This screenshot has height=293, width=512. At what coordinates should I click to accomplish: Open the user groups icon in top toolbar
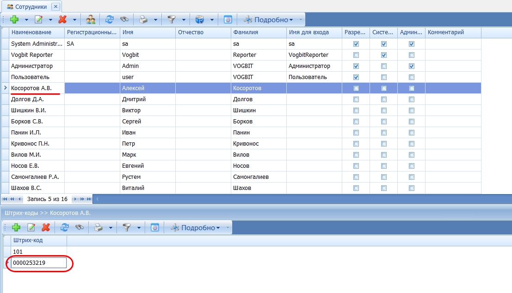[x=91, y=19]
